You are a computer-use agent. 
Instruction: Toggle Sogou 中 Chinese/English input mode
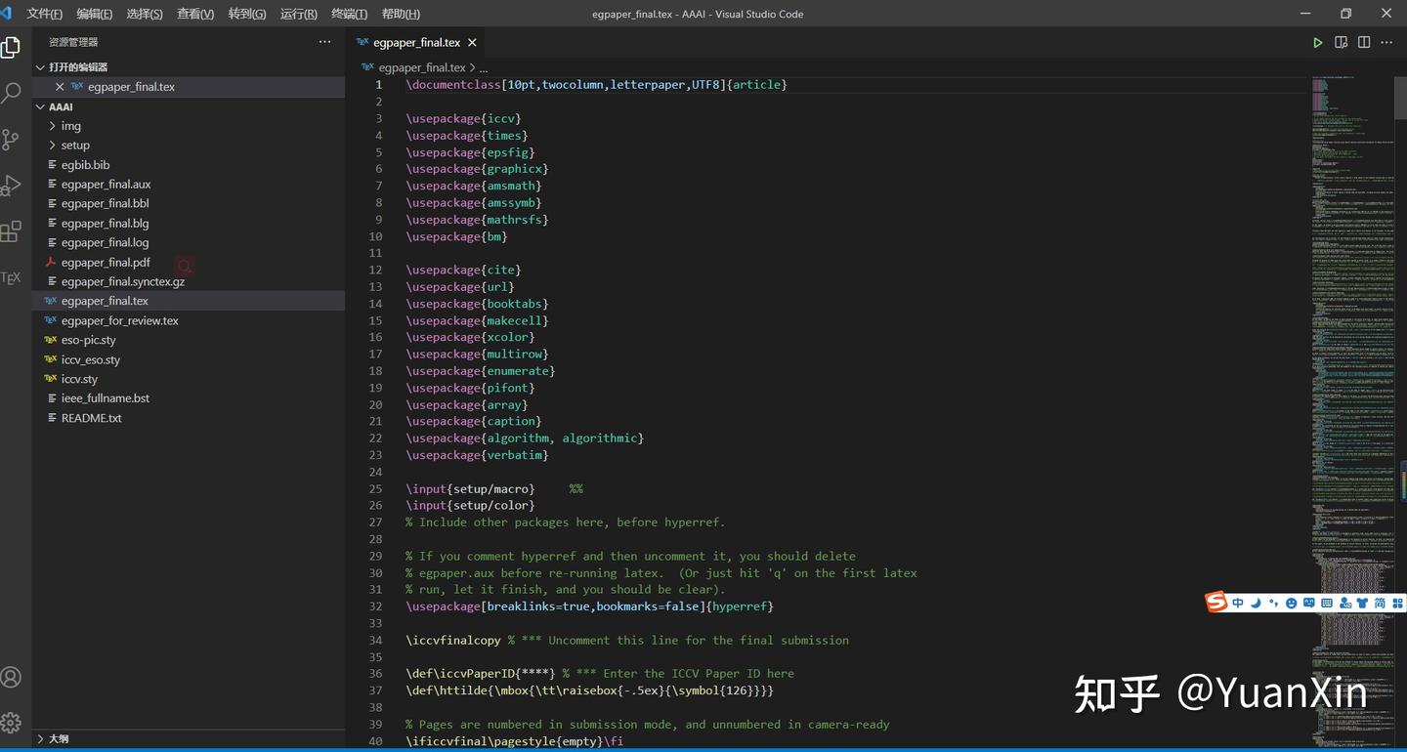click(x=1238, y=604)
